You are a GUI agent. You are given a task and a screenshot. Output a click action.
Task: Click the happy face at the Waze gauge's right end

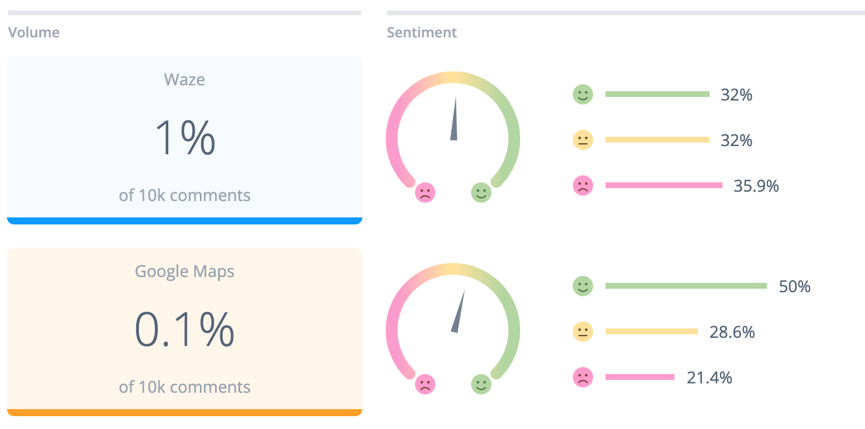pos(480,191)
